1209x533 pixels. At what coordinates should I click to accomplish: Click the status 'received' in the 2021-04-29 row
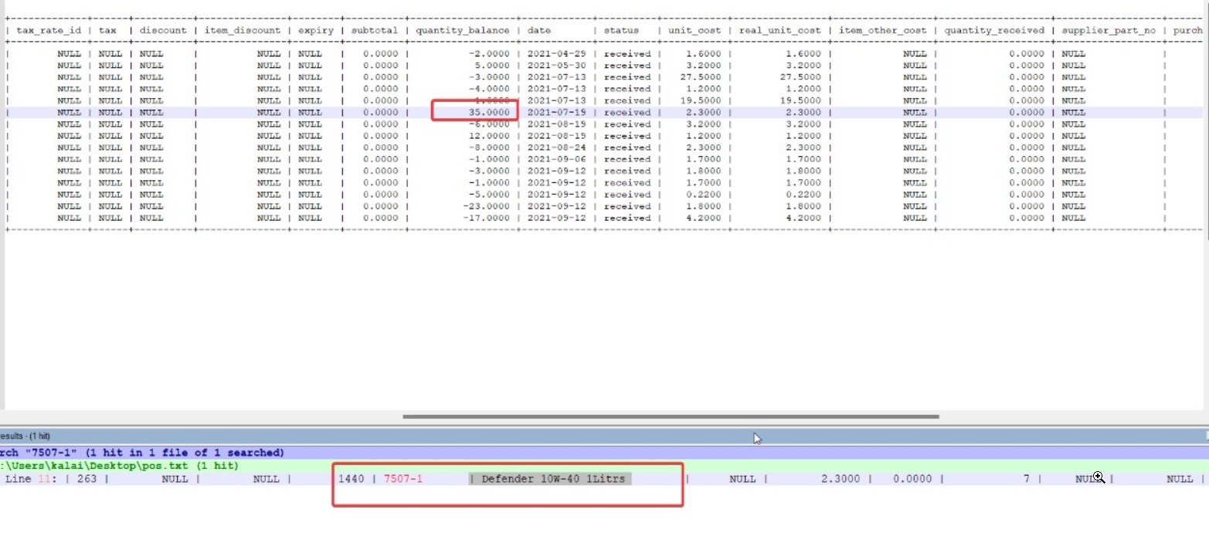tap(627, 54)
